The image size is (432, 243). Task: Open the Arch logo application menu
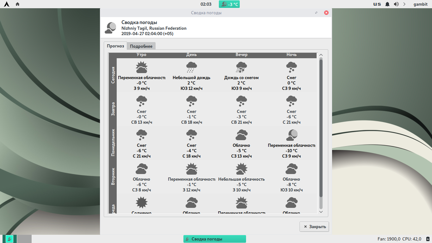click(x=7, y=4)
